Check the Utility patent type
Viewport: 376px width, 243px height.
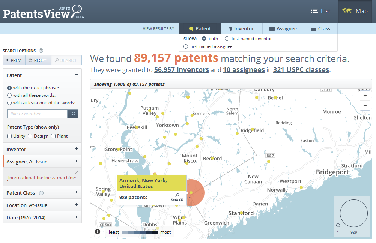coord(9,136)
